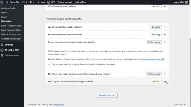Screen dimensions: 191x107
Task: Click You should remove inactive themes title
Action: click(x=65, y=34)
